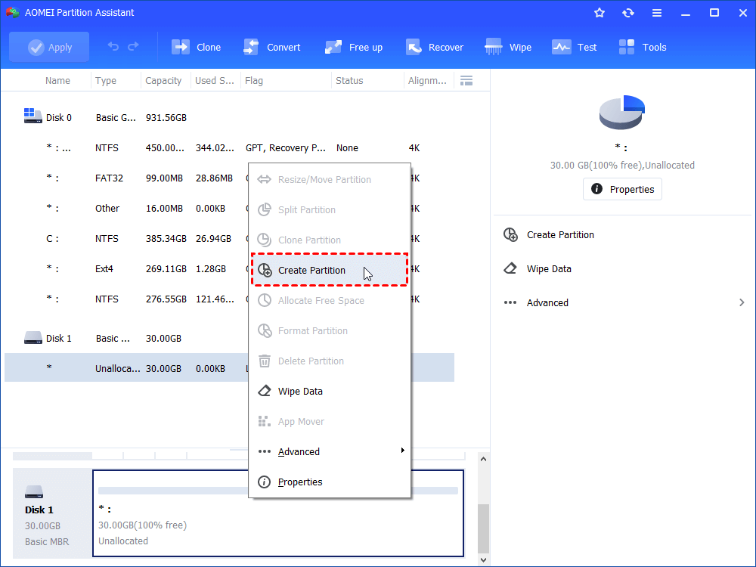This screenshot has height=567, width=756.
Task: Click the Properties button in right panel
Action: 622,189
